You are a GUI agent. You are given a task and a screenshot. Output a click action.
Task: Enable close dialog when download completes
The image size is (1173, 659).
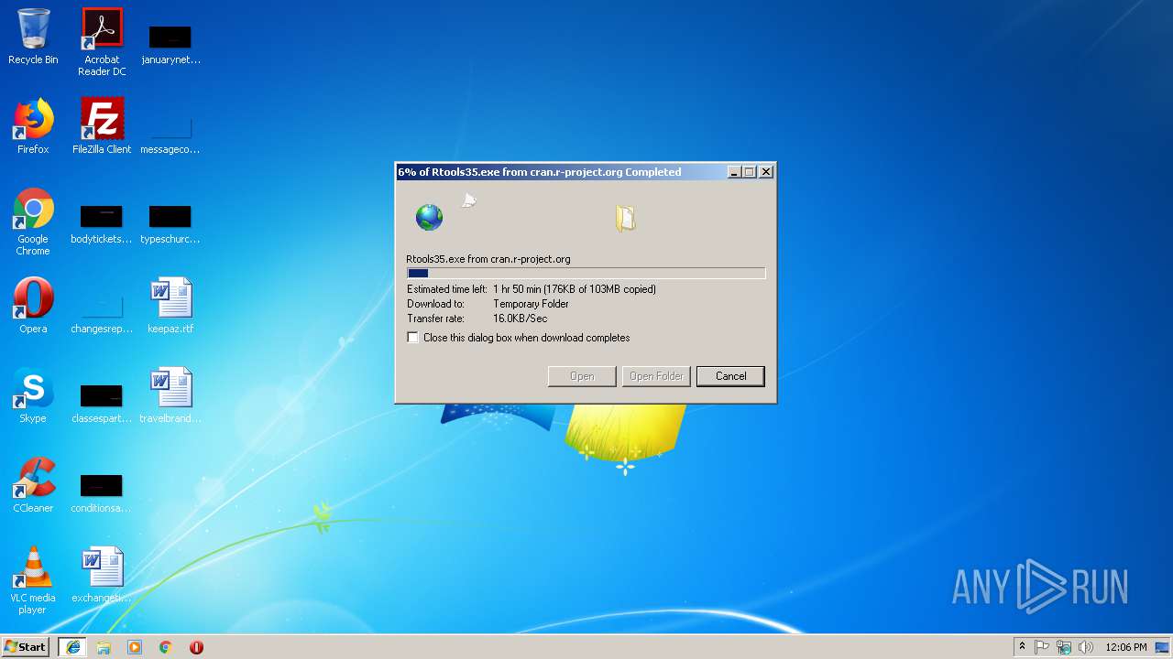coord(413,338)
